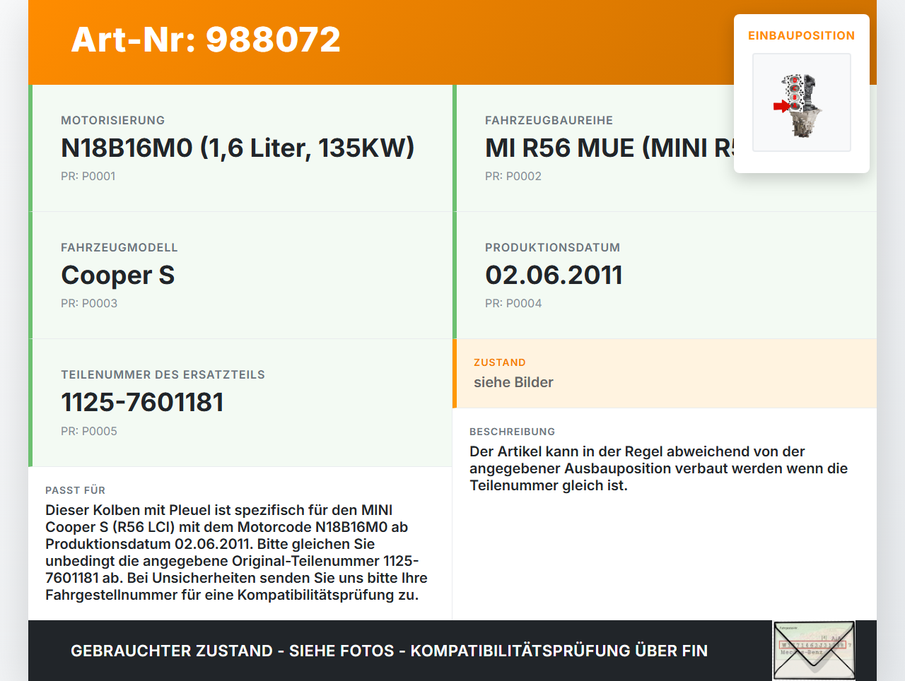
Task: Open the Motorisierung section header
Action: tap(112, 120)
